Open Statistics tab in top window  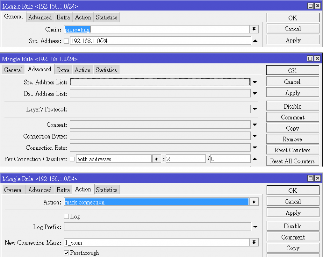point(106,17)
